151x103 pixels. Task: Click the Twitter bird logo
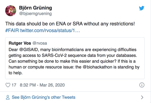coord(142,8)
